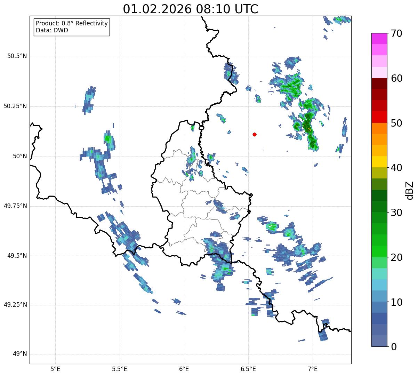Click the 49.75°N latitude label

click(x=15, y=206)
